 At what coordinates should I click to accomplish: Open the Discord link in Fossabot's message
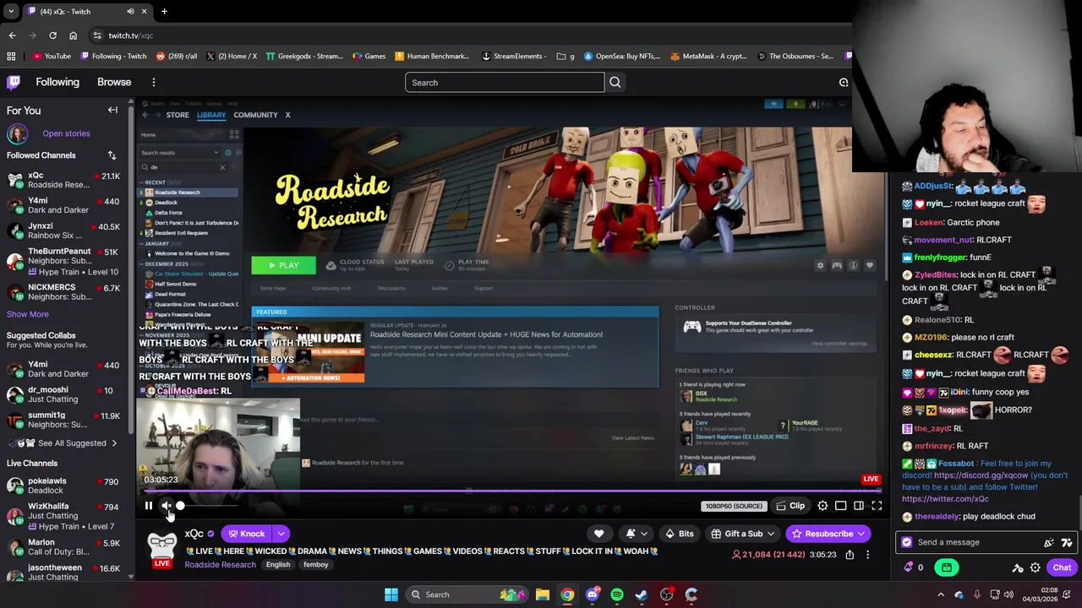pyautogui.click(x=981, y=475)
